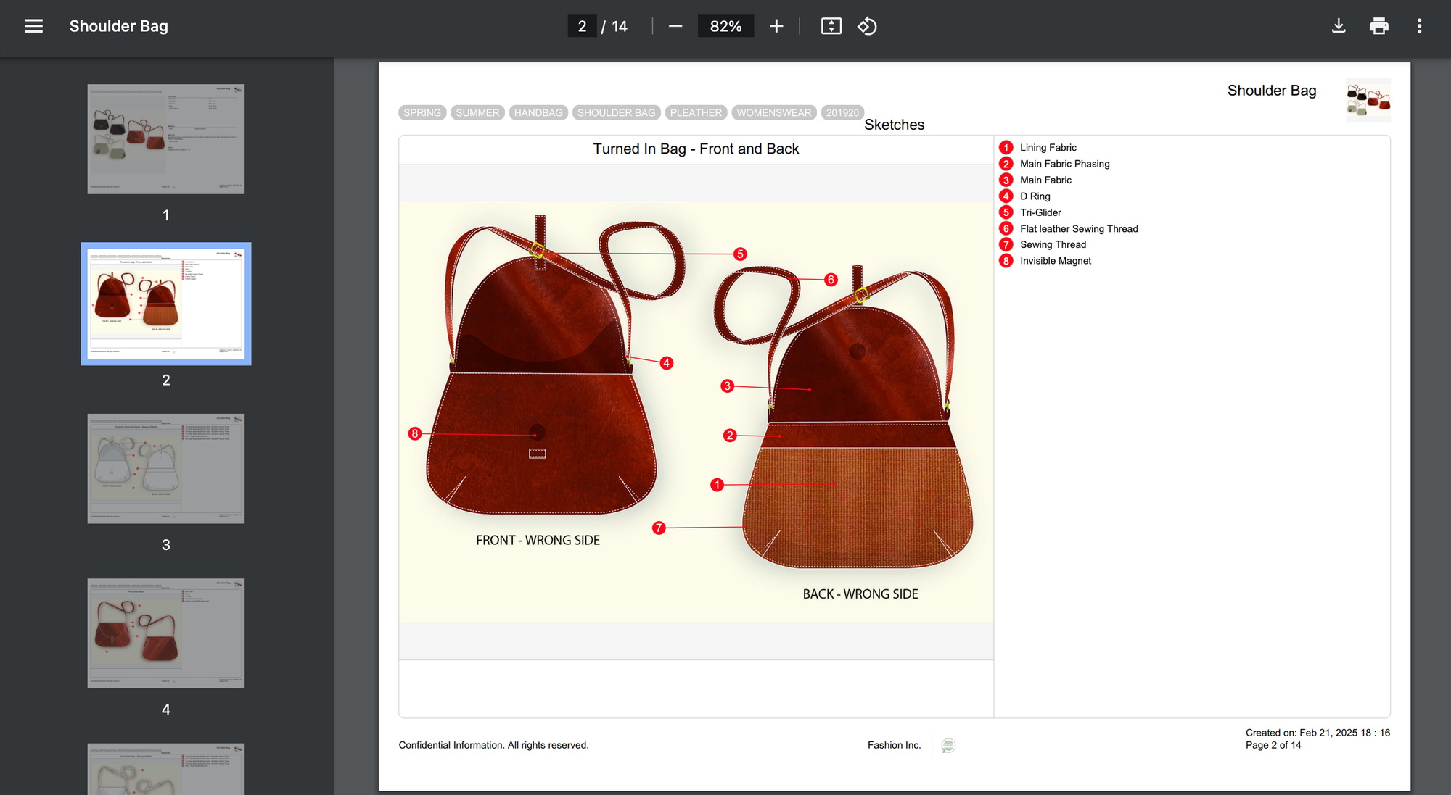Click legend marker 7 Sewing Thread
The height and width of the screenshot is (795, 1451).
(x=1006, y=244)
